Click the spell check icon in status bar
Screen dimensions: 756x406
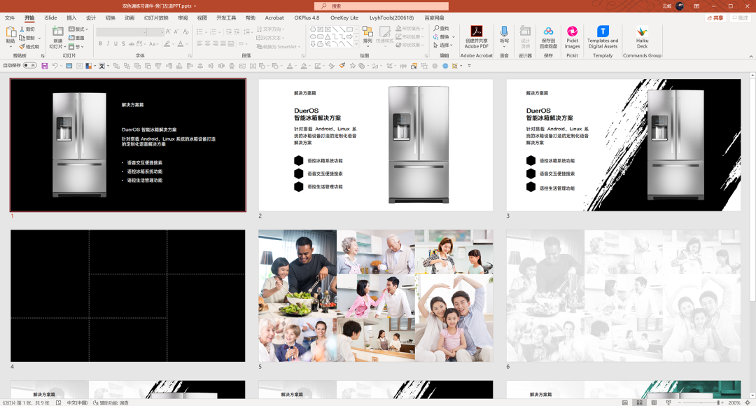[x=58, y=402]
